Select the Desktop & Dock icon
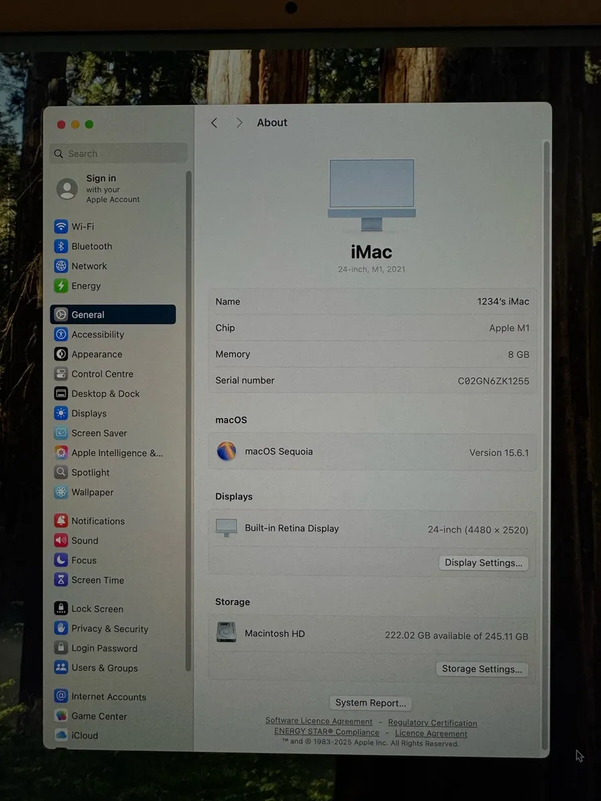Viewport: 601px width, 801px height. pos(61,394)
